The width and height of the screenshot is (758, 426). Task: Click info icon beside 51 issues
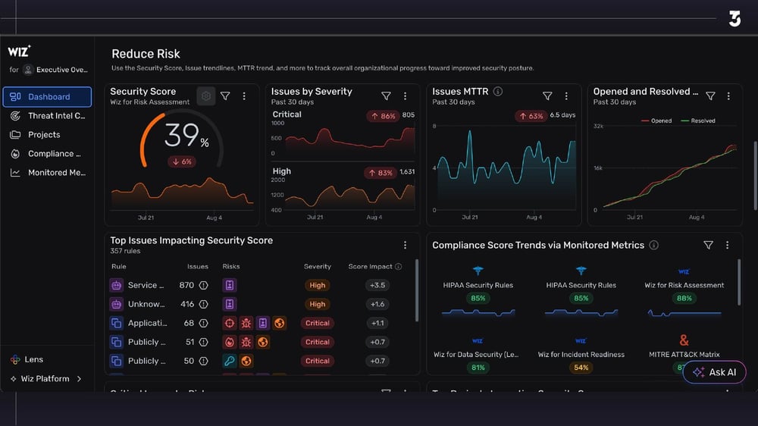[203, 342]
